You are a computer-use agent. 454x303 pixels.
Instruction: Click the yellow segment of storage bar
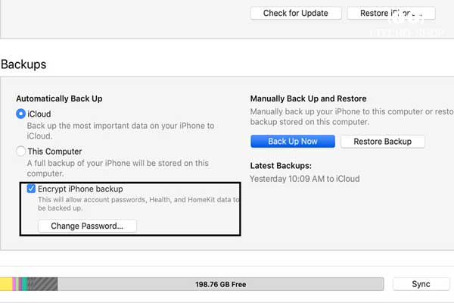pyautogui.click(x=6, y=284)
